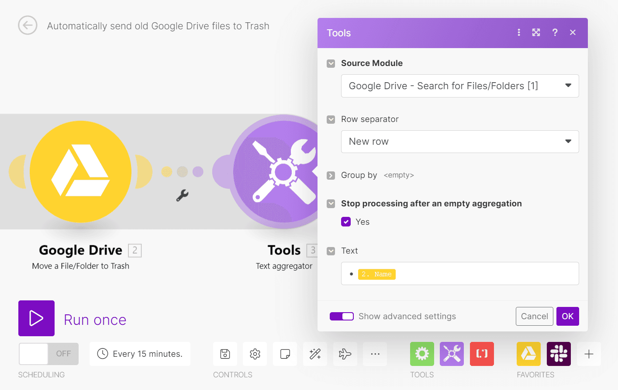Toggle off Show advanced settings
This screenshot has width=618, height=390.
pyautogui.click(x=342, y=316)
